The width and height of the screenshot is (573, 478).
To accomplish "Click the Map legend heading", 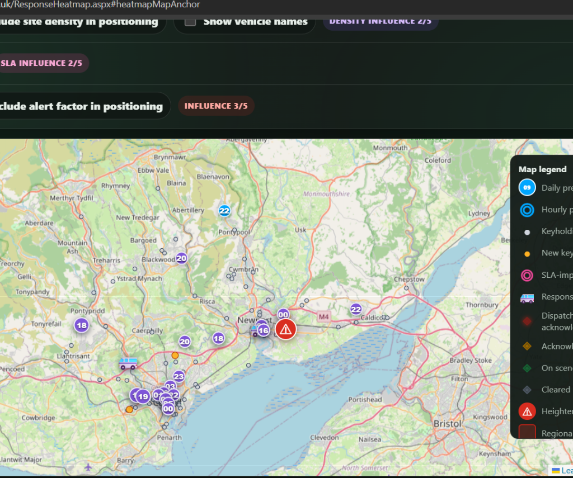I will tap(542, 169).
